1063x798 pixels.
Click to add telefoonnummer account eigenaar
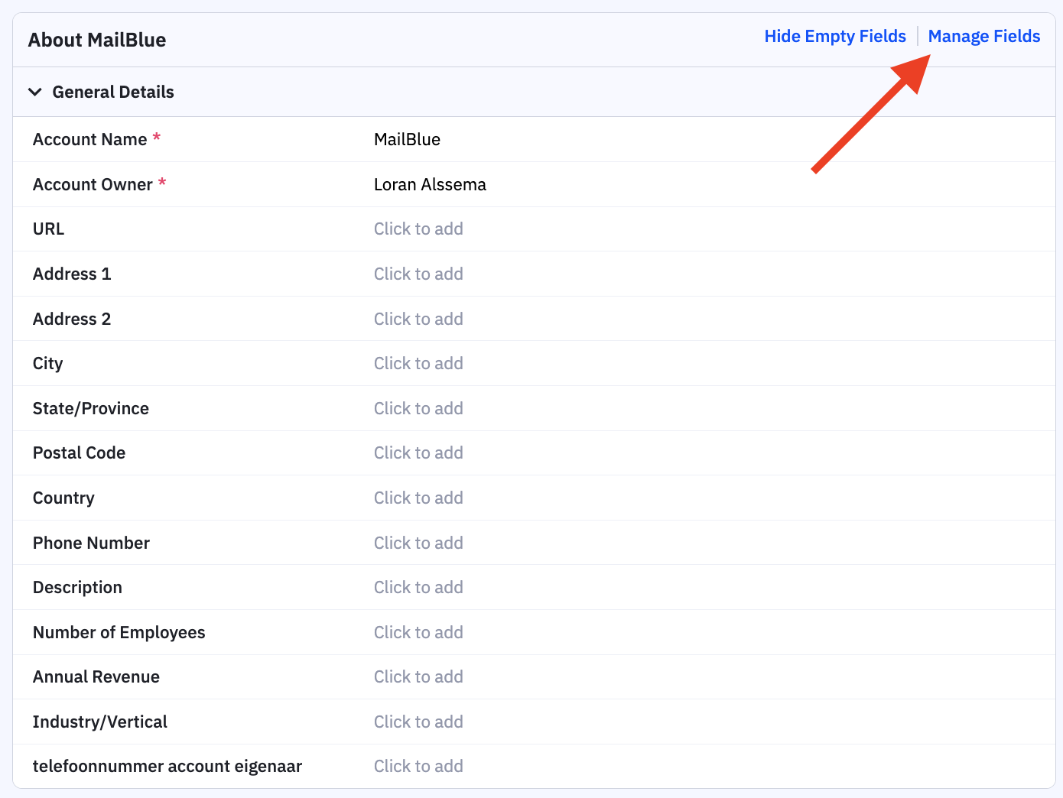tap(418, 767)
